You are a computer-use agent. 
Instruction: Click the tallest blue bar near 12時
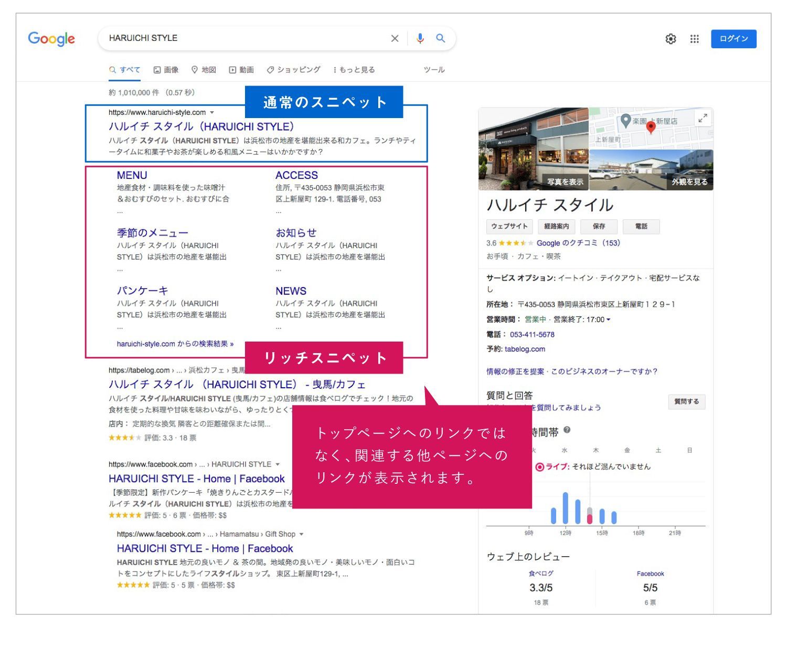565,508
